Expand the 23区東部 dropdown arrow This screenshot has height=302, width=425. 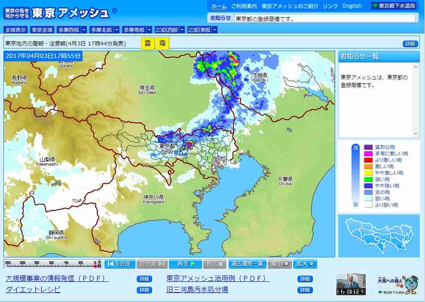215,30
